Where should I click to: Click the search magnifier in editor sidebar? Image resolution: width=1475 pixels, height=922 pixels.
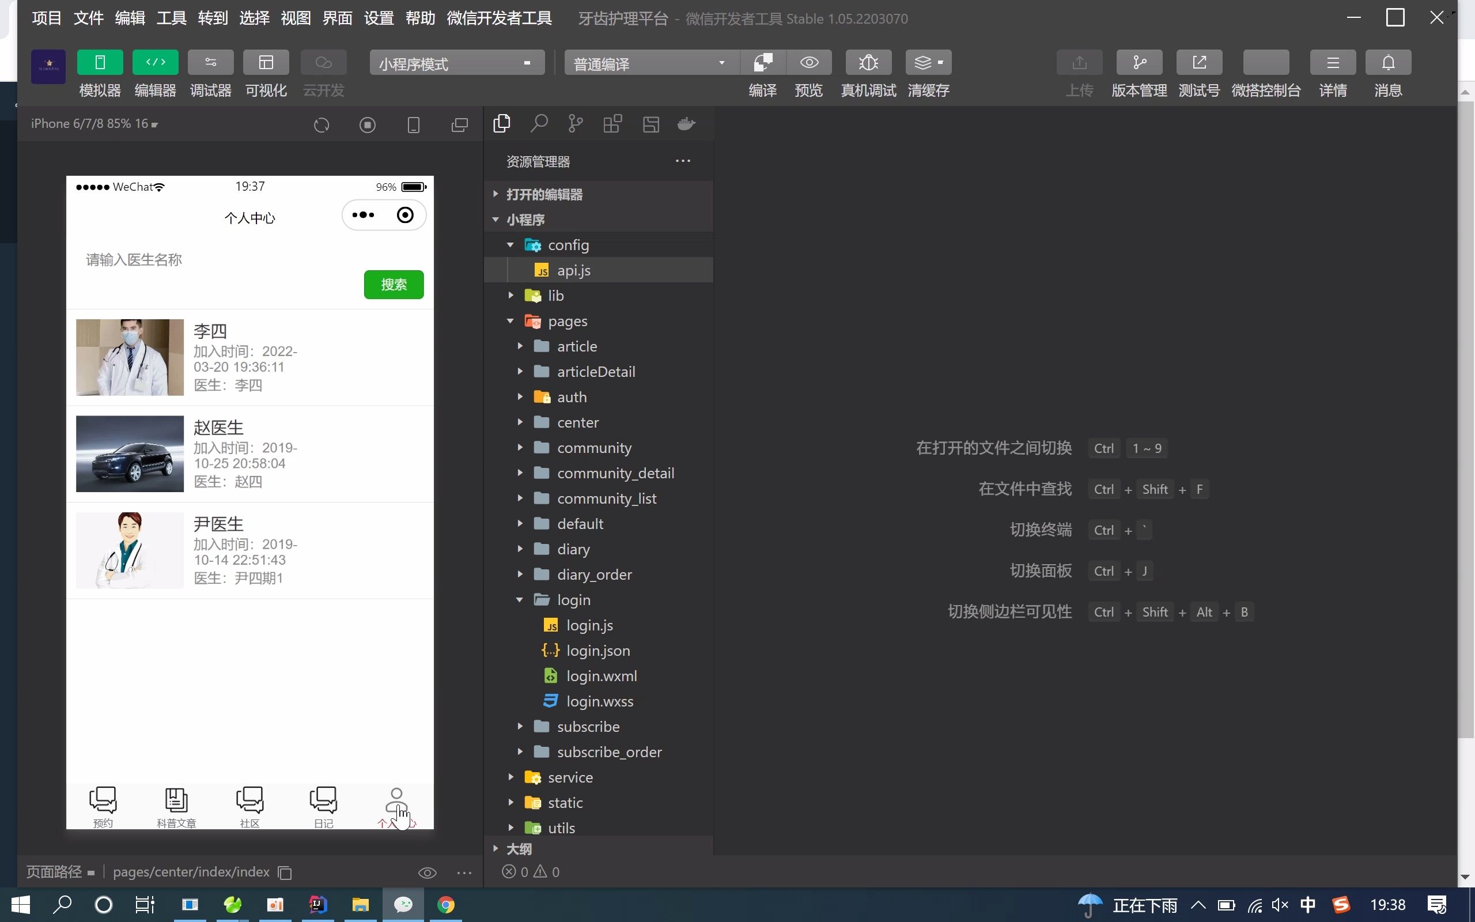539,124
